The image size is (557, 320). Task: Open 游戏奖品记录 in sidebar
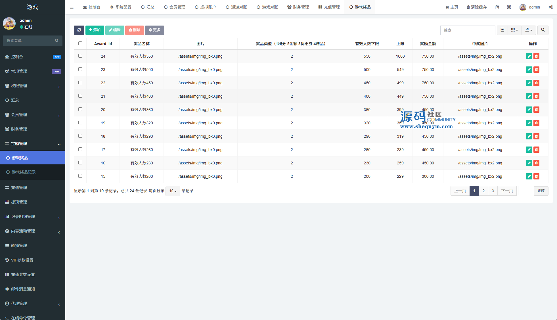point(24,172)
